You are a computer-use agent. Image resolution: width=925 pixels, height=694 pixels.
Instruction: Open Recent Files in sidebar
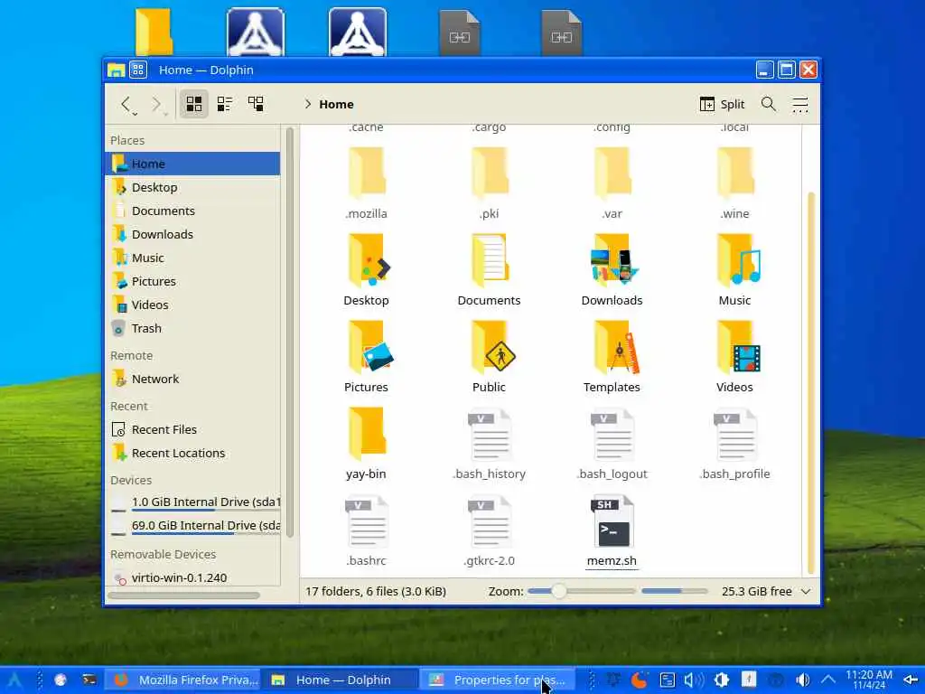point(193,429)
